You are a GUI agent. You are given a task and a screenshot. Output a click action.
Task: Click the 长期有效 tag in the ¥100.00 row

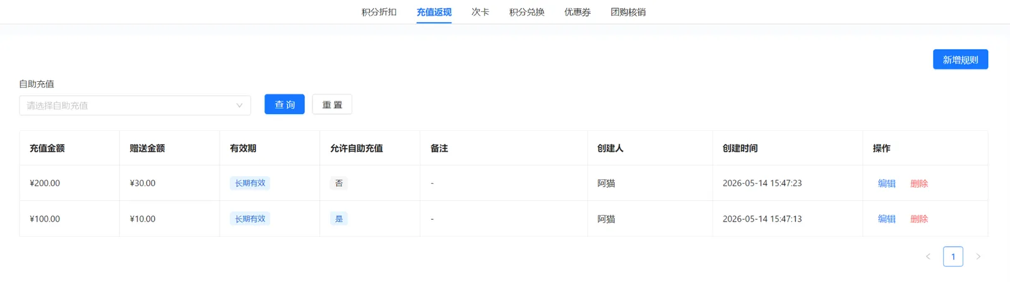tap(250, 218)
